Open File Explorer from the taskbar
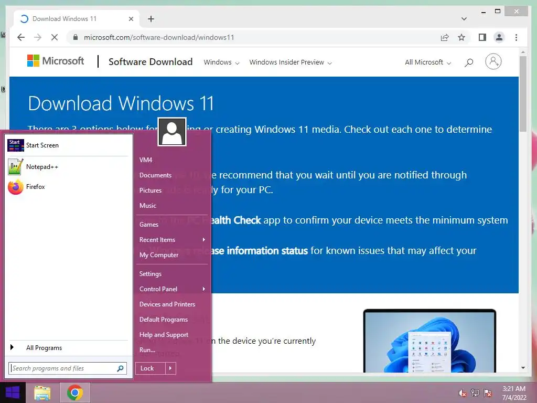 (x=42, y=393)
